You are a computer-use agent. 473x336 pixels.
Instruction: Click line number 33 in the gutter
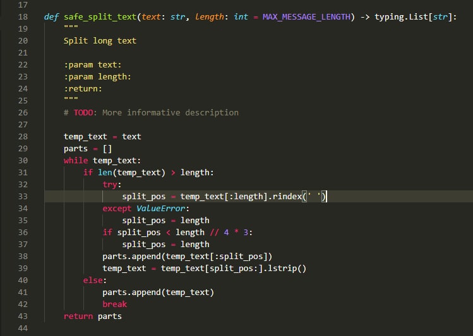pos(23,197)
